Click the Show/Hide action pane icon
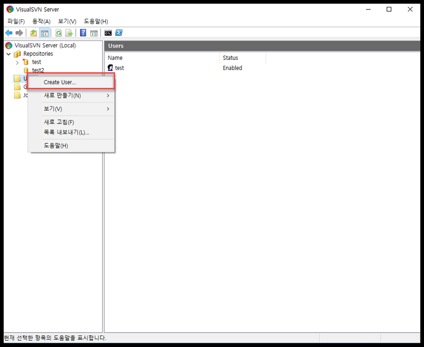The width and height of the screenshot is (424, 347). pyautogui.click(x=94, y=33)
